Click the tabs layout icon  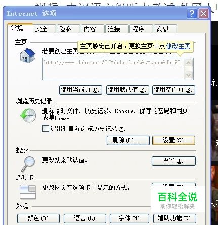(28, 192)
